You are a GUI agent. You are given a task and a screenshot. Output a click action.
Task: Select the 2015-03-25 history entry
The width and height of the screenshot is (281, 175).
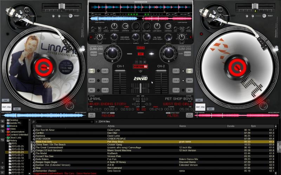(17, 146)
